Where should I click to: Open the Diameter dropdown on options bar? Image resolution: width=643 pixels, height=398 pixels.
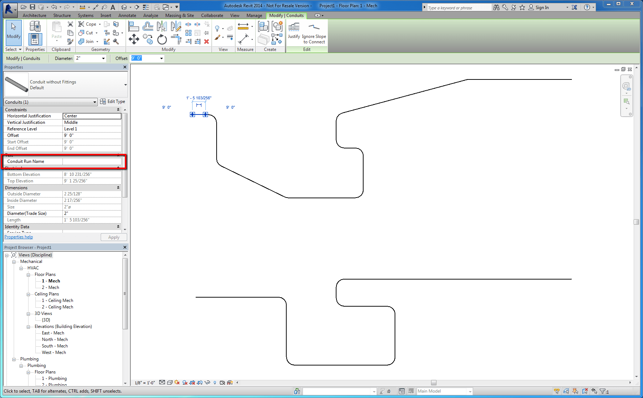pos(103,58)
